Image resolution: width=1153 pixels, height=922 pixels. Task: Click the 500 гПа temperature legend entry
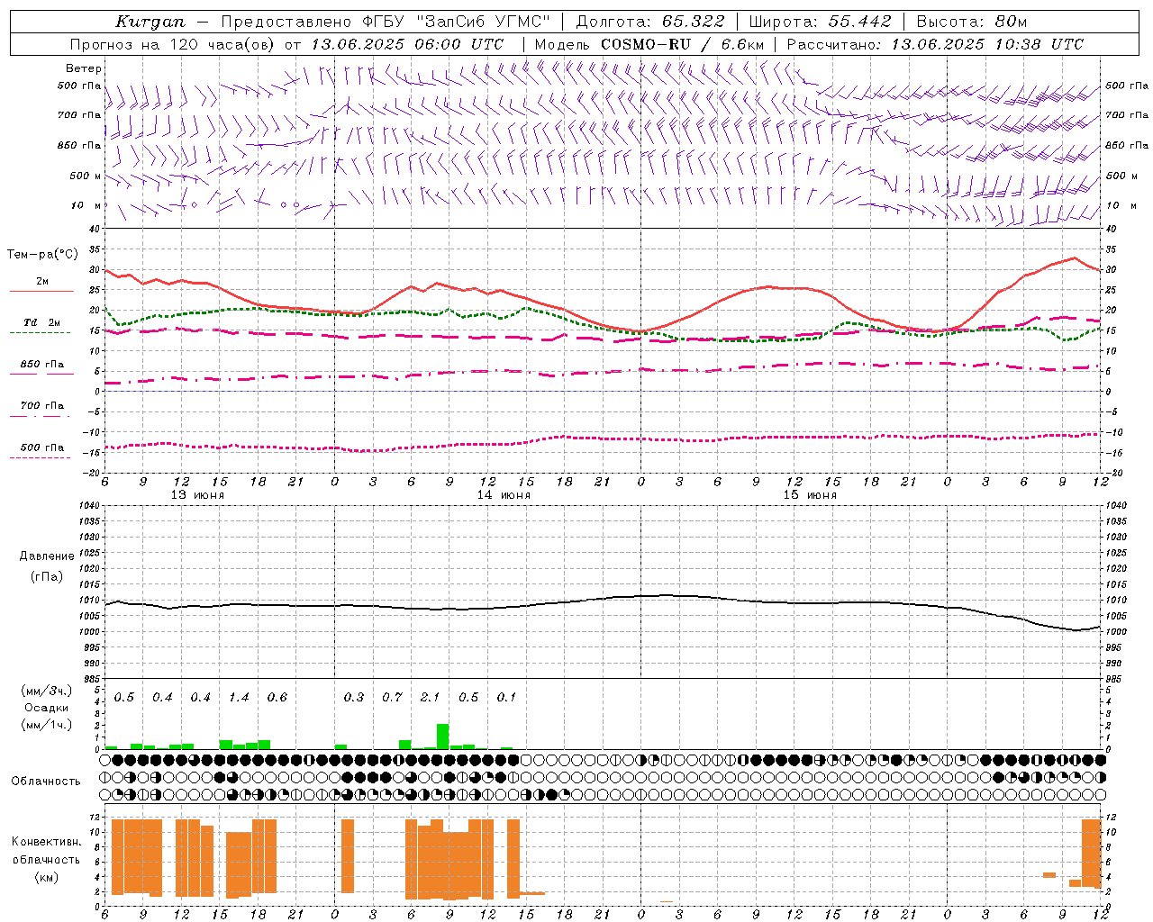[41, 447]
